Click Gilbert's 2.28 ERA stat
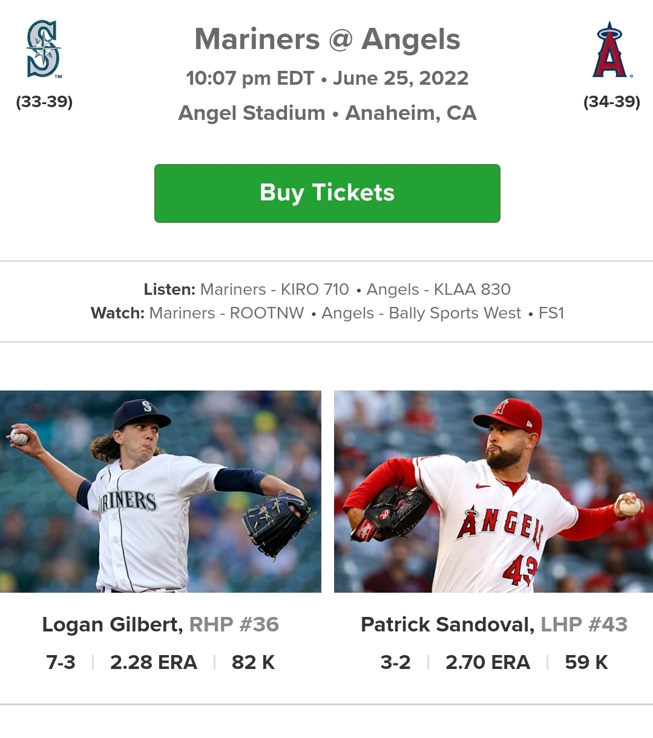The image size is (653, 738). click(154, 662)
